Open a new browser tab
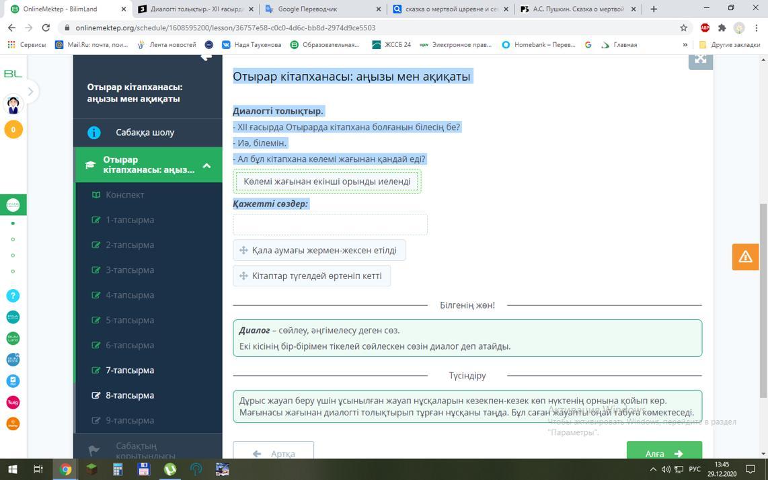Screen dimensions: 768x480 point(654,9)
